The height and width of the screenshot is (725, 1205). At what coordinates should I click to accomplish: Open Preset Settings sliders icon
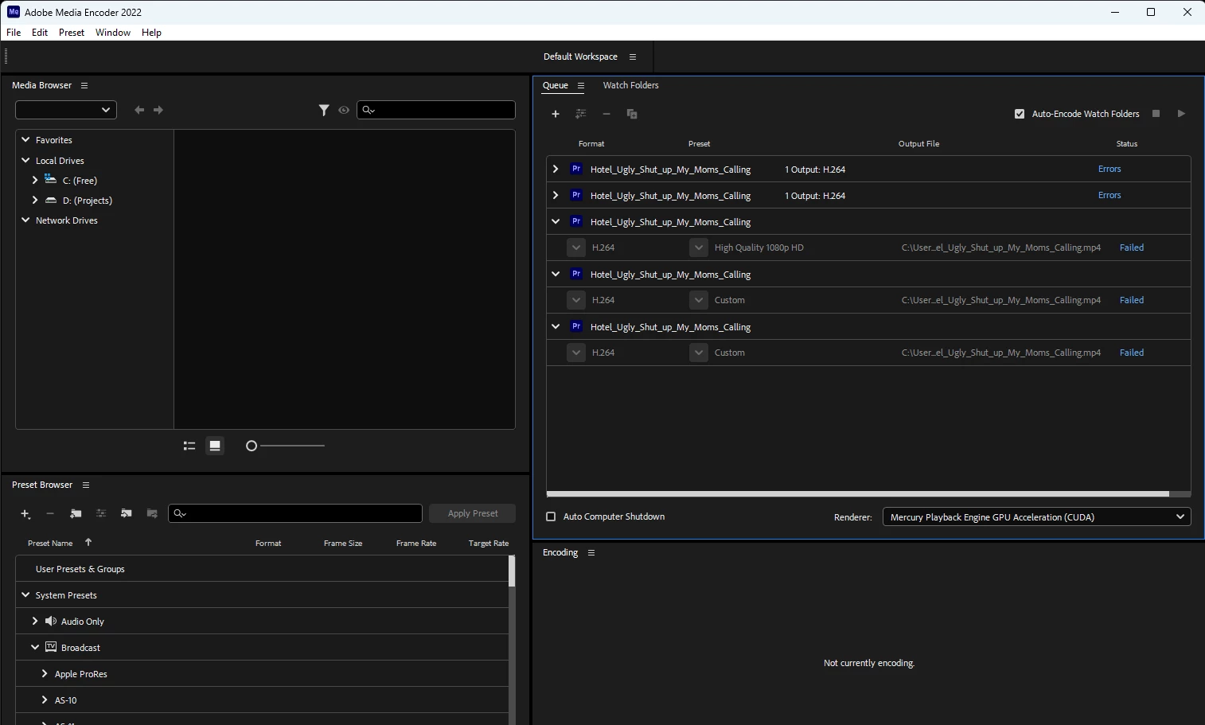(101, 514)
